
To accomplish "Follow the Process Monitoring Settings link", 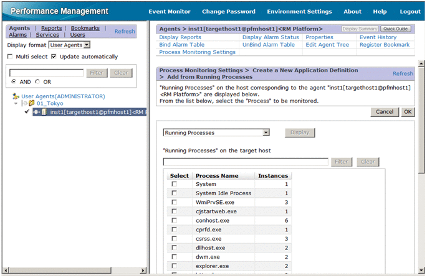I will pyautogui.click(x=198, y=52).
